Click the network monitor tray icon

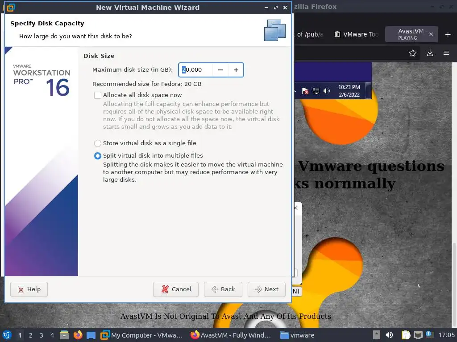tap(418, 335)
